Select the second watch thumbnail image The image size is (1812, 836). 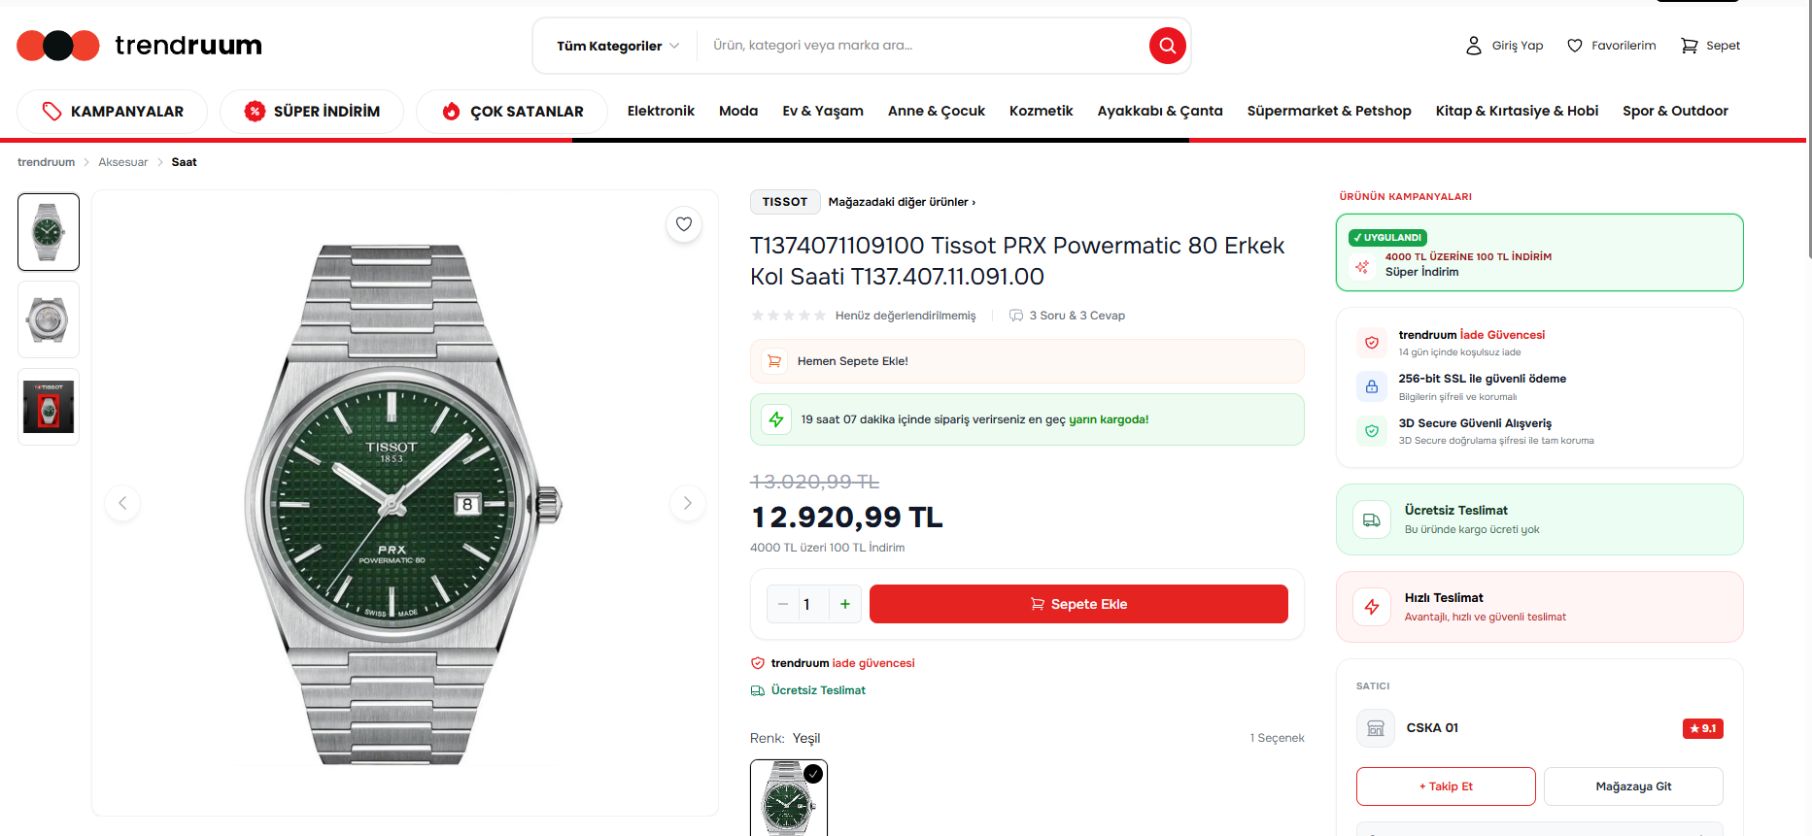(49, 319)
